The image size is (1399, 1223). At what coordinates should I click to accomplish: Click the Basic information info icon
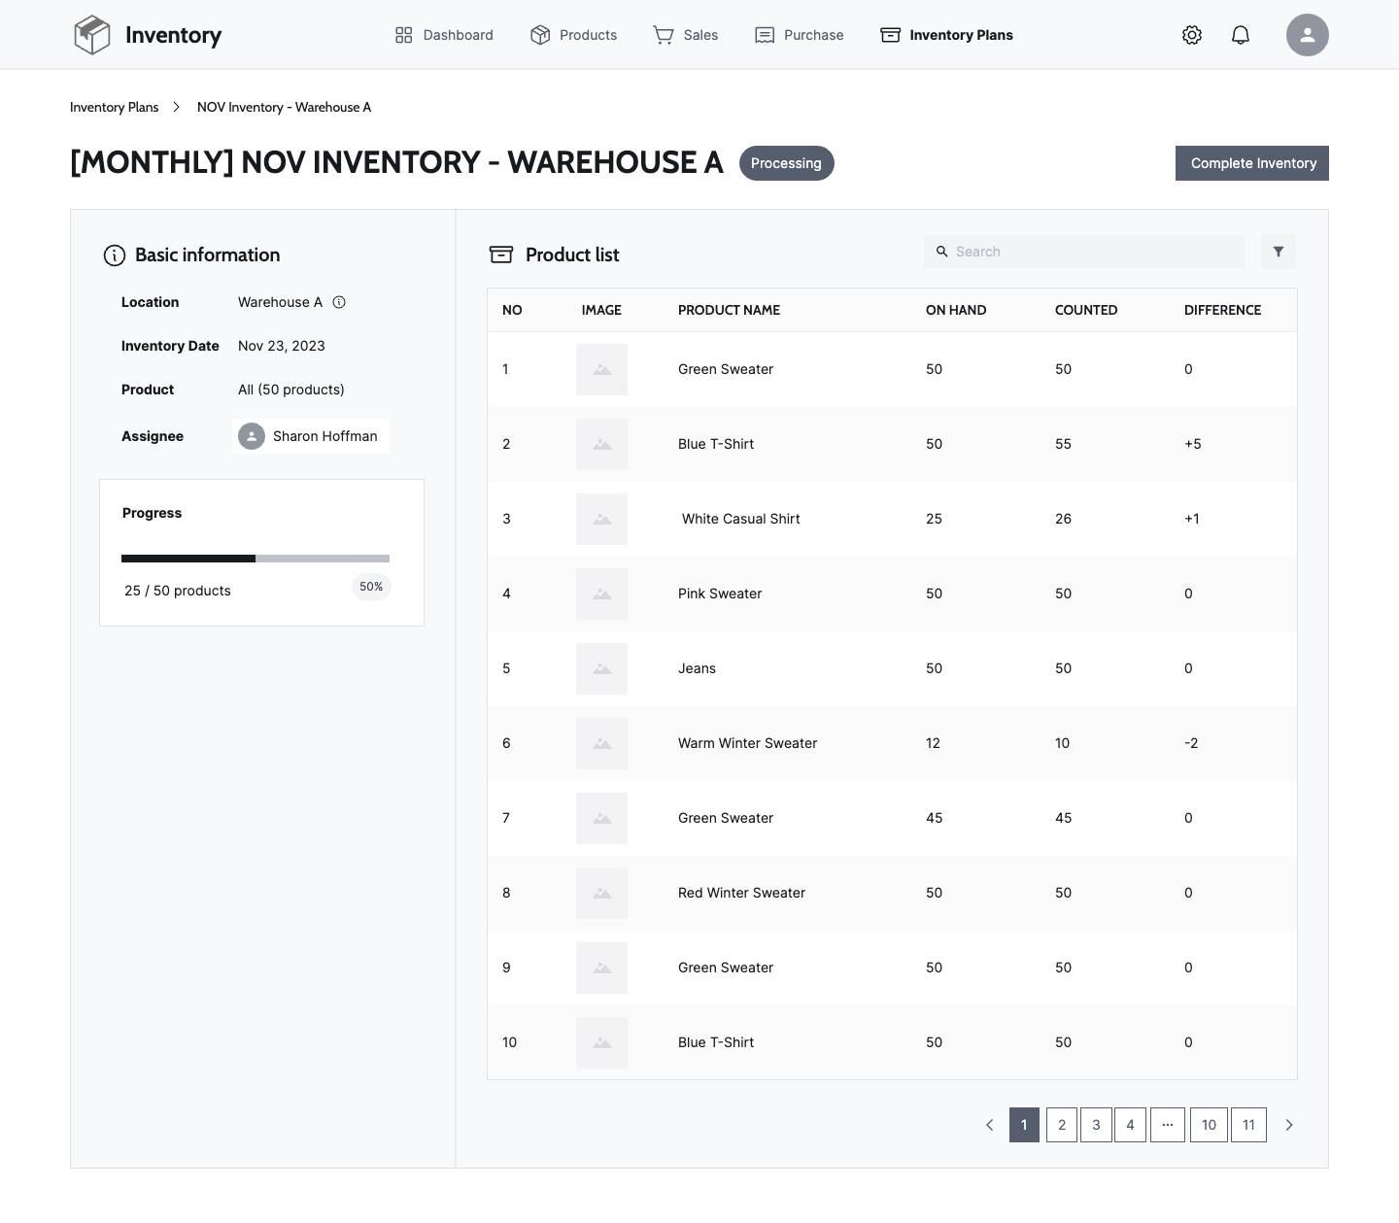[x=115, y=255]
